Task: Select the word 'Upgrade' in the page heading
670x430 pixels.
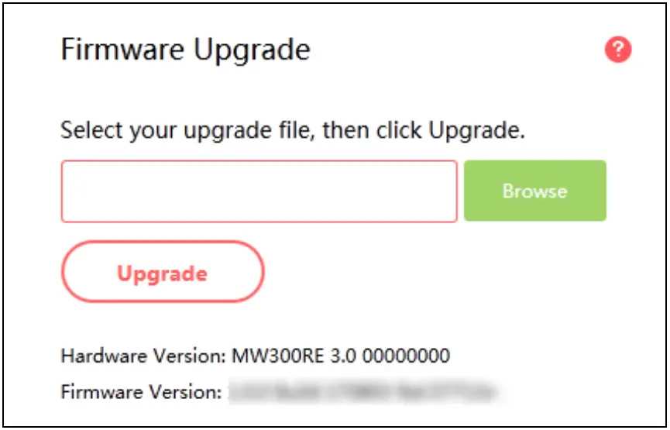Action: [252, 51]
